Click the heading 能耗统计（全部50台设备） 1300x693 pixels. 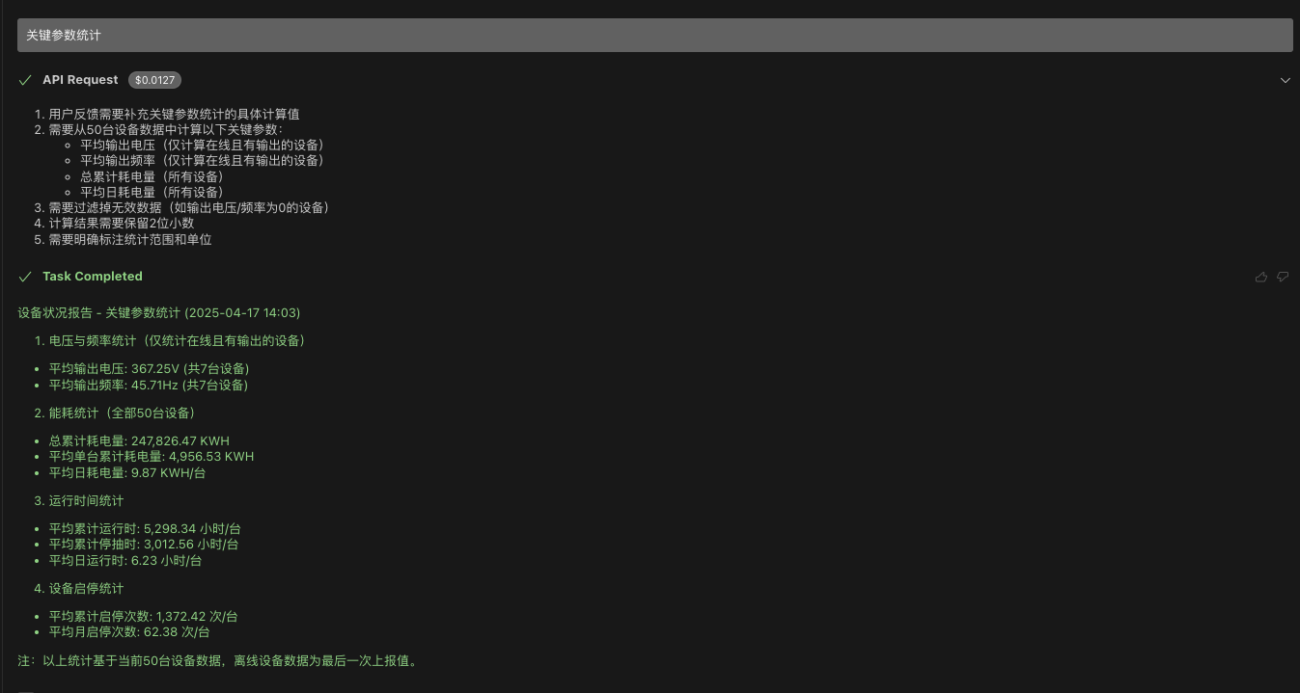[123, 413]
